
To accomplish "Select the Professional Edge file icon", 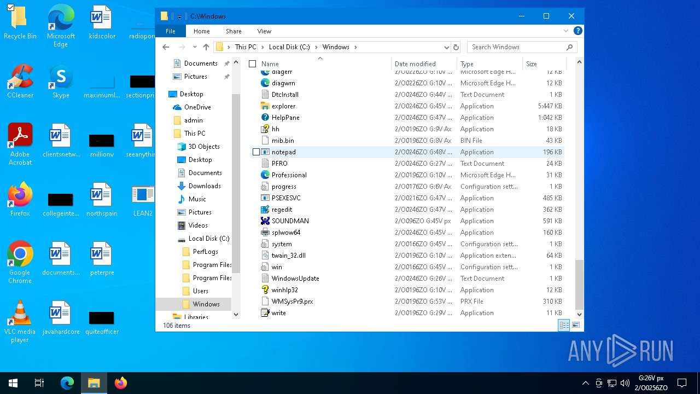I will coord(265,175).
